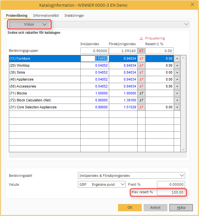Click the ±? icon for Blocks row

coord(141,93)
